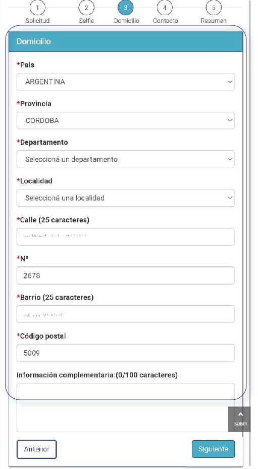Image resolution: width=258 pixels, height=469 pixels.
Task: Focus the Nº field containing 2678
Action: point(126,275)
